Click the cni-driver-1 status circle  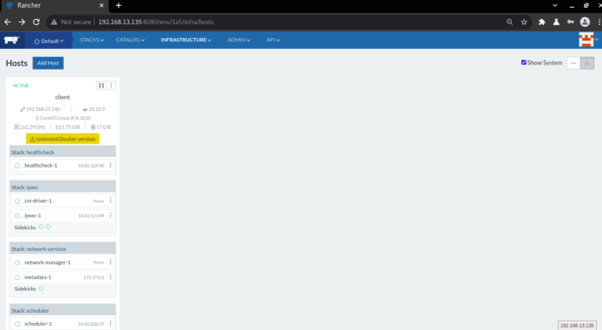(x=17, y=201)
